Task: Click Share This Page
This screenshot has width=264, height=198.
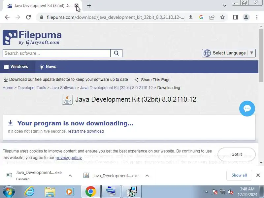Action: [152, 80]
